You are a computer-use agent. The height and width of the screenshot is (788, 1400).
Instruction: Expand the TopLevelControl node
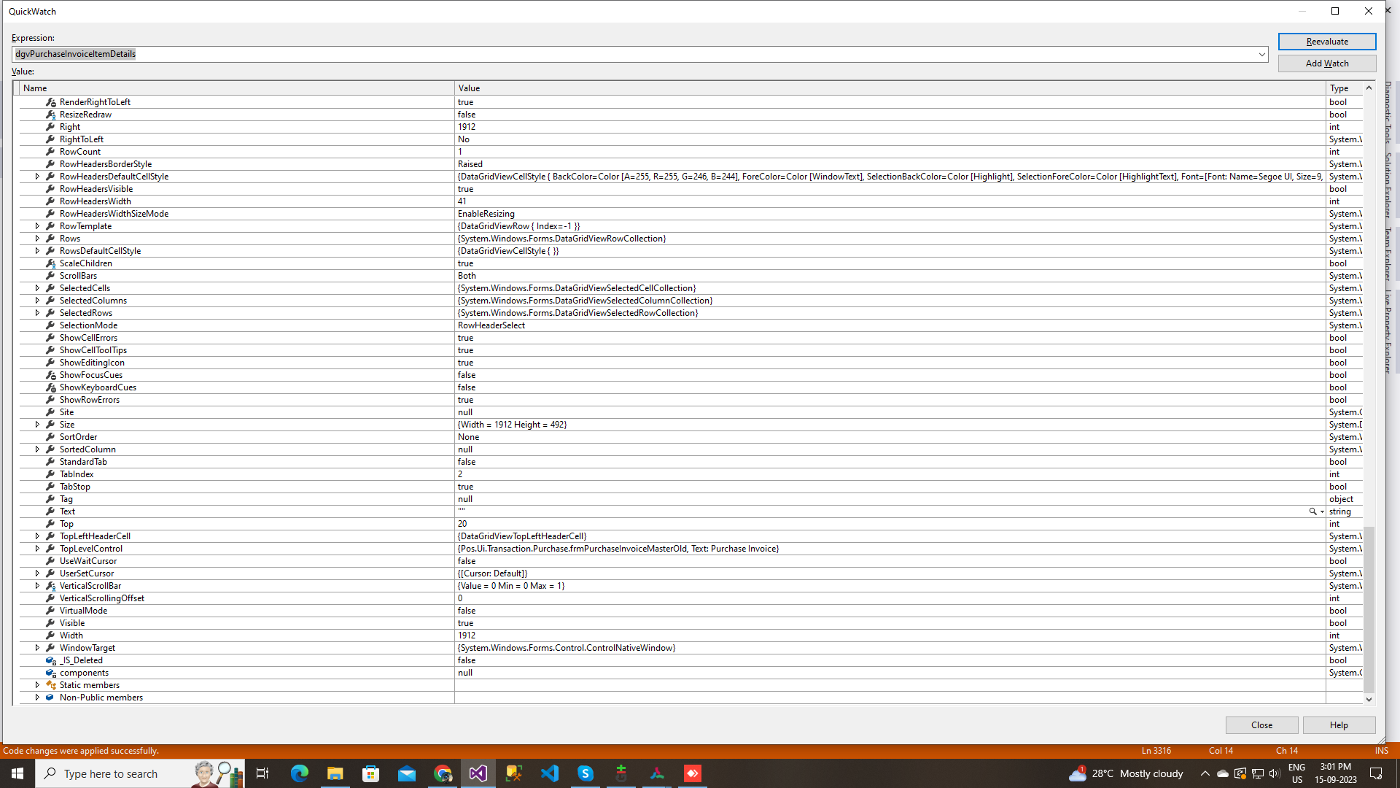coord(37,549)
